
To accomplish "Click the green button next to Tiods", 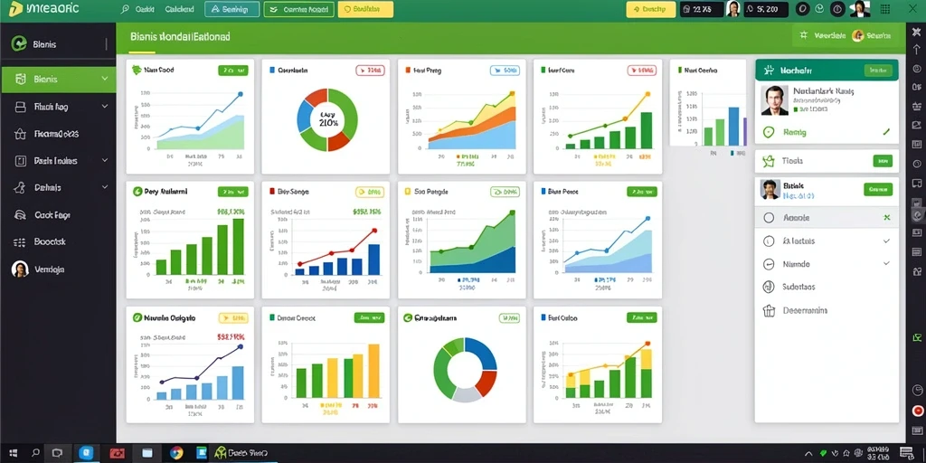I will [x=883, y=161].
